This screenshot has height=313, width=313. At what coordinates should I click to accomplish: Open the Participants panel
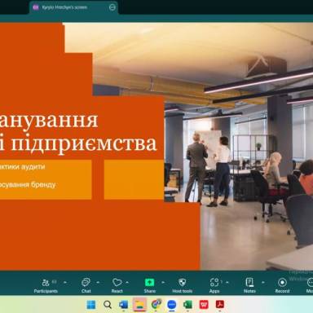[46, 285]
